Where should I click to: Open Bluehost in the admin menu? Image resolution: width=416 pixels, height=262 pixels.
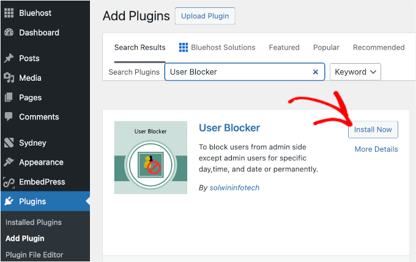pos(45,13)
